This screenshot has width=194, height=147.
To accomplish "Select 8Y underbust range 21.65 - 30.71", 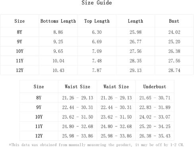I will click(155, 98).
